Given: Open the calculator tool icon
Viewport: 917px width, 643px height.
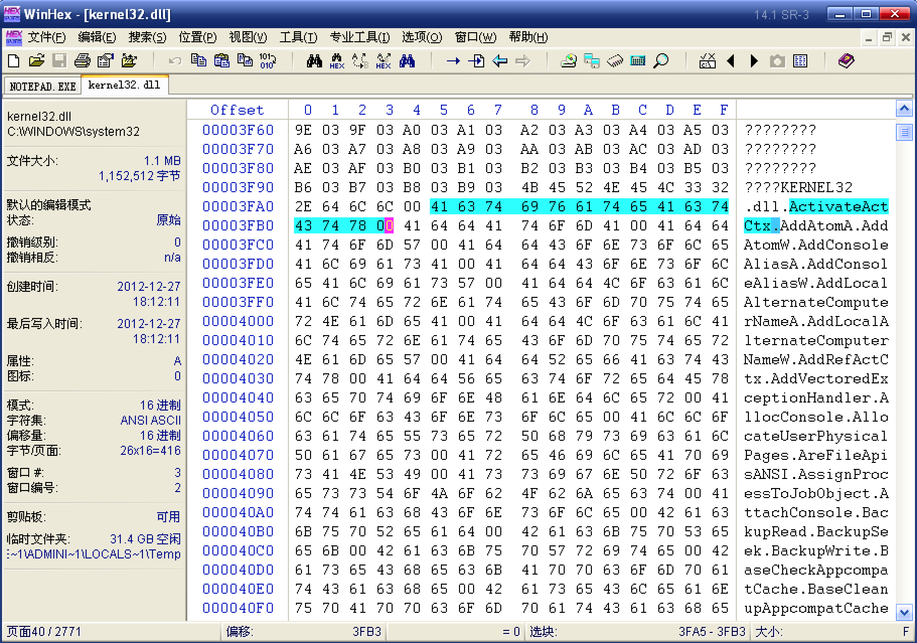Looking at the screenshot, I should point(637,61).
